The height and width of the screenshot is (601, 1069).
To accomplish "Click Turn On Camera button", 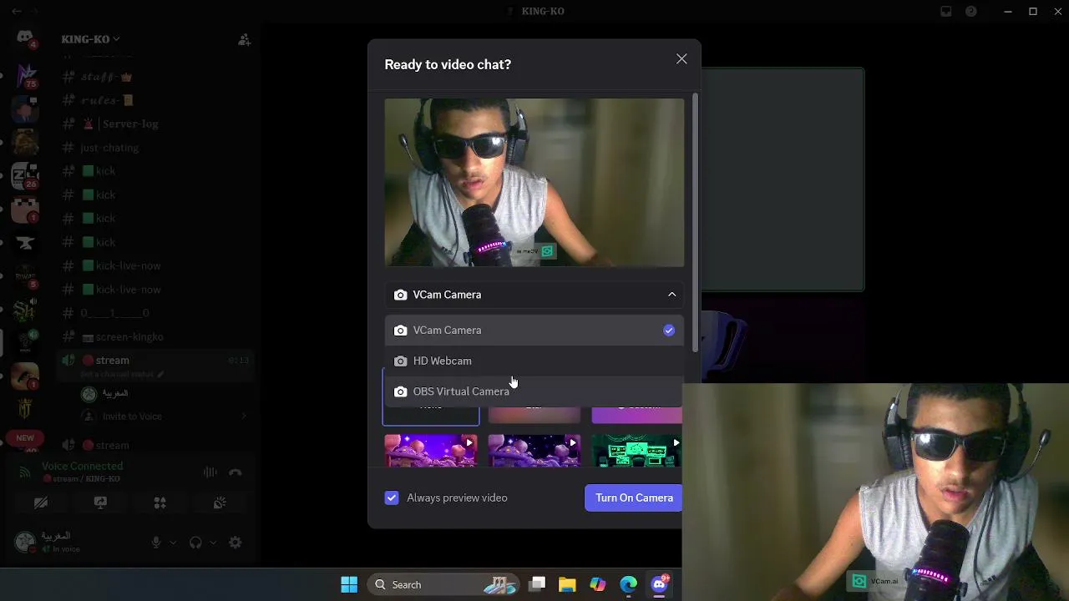I will [x=634, y=498].
